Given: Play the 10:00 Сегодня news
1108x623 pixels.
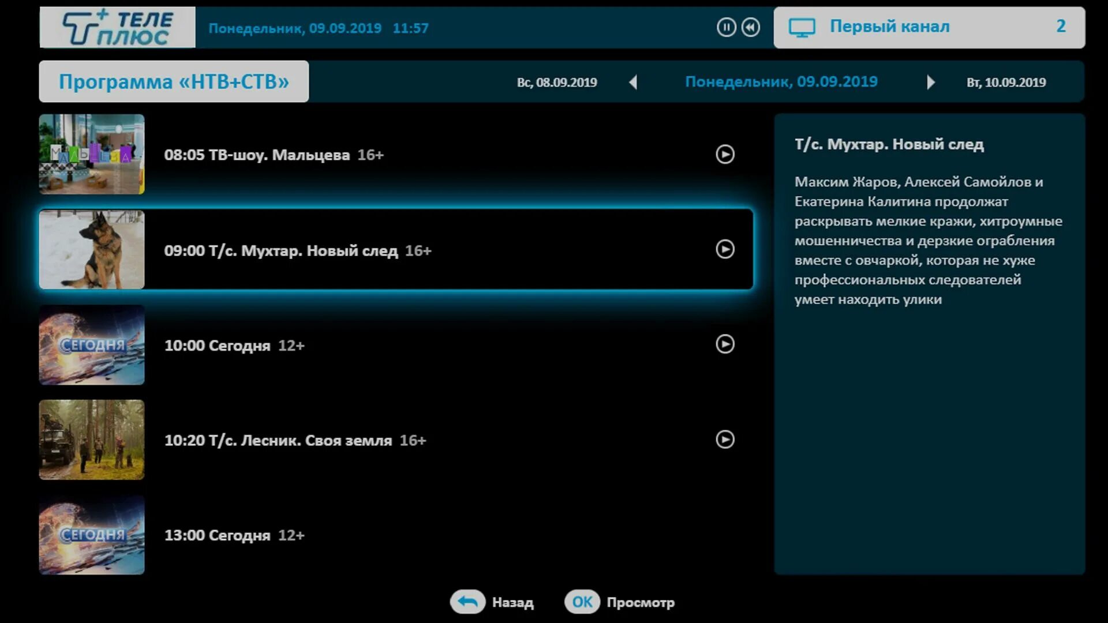Looking at the screenshot, I should (x=725, y=344).
